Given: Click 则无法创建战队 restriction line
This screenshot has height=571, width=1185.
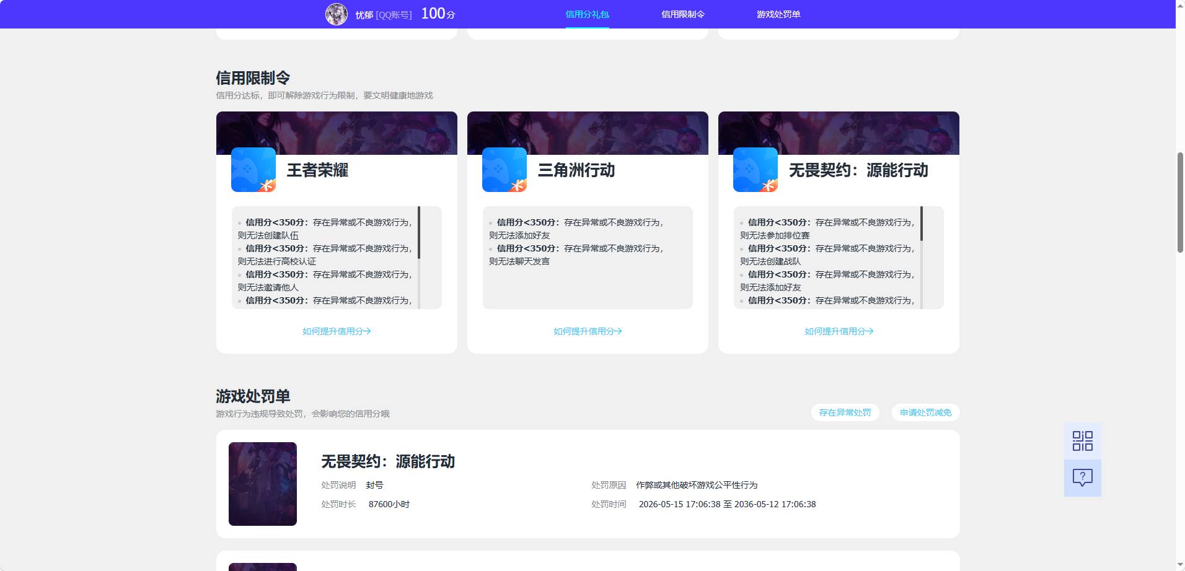Looking at the screenshot, I should [770, 261].
